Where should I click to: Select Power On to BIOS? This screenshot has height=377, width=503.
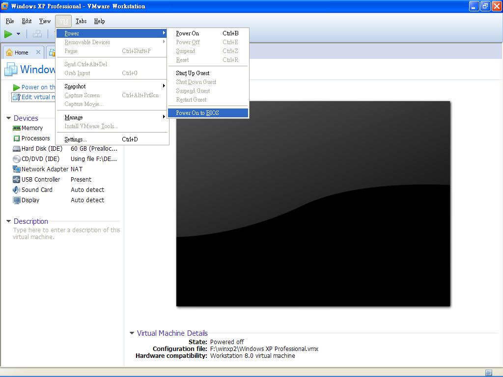(208, 113)
